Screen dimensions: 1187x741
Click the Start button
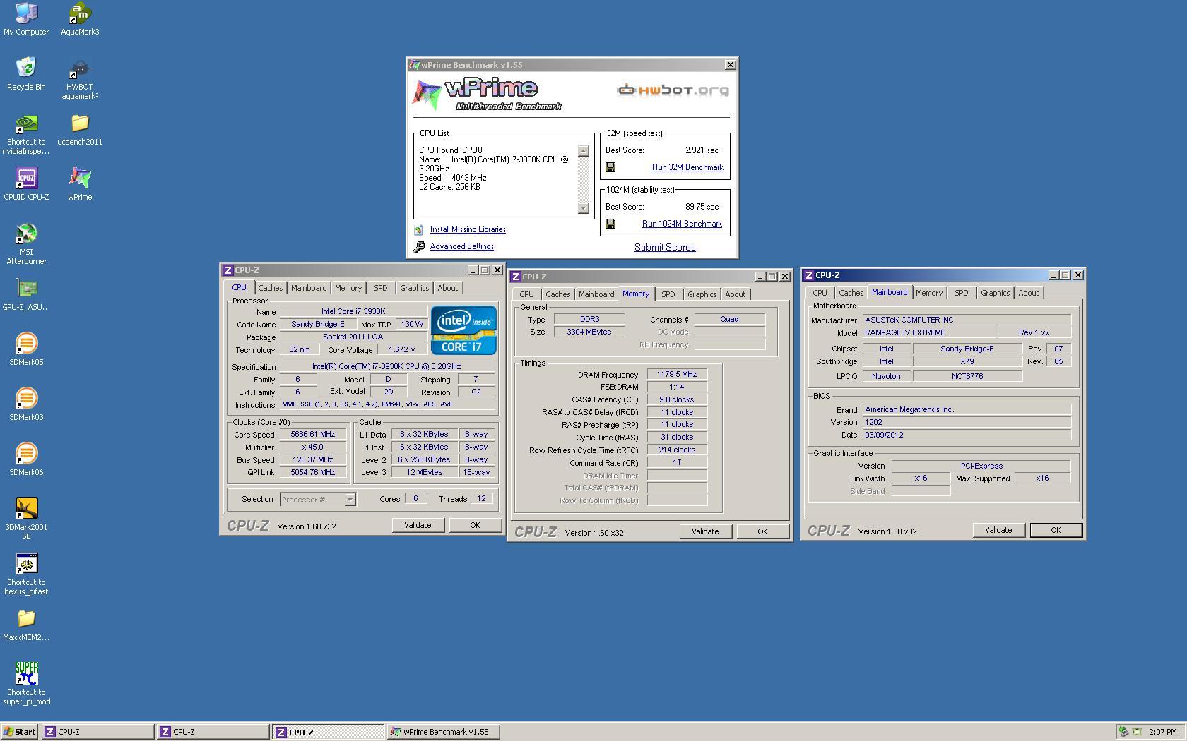(x=19, y=732)
